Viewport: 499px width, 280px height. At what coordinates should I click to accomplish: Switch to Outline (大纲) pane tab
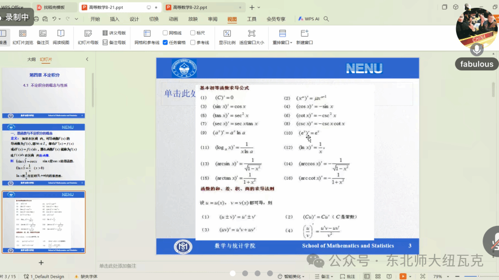(x=31, y=59)
